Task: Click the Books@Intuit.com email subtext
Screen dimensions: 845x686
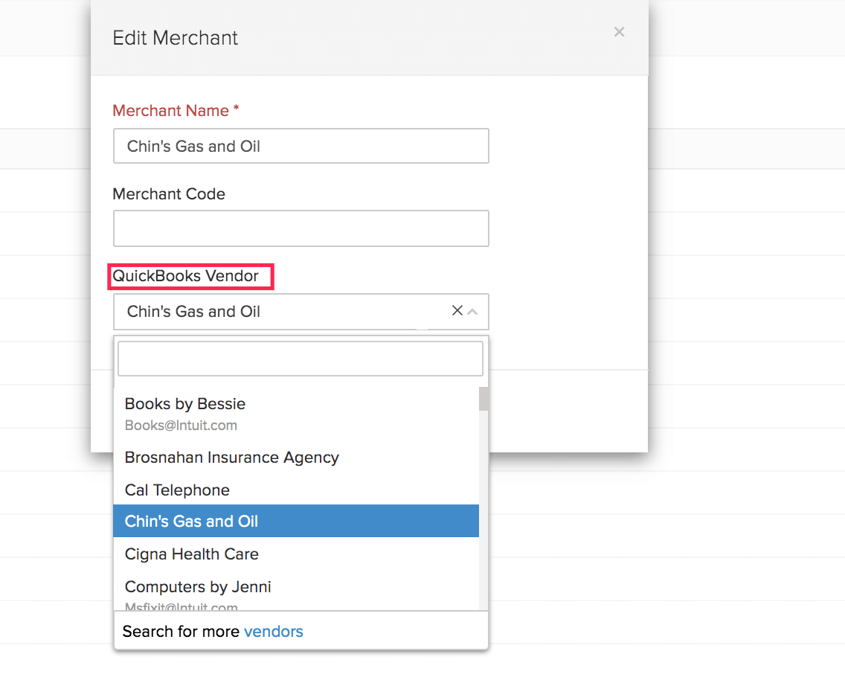Action: [x=181, y=426]
